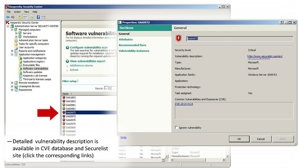Expand the Repositories node
The height and width of the screenshot is (168, 298).
(12, 90)
